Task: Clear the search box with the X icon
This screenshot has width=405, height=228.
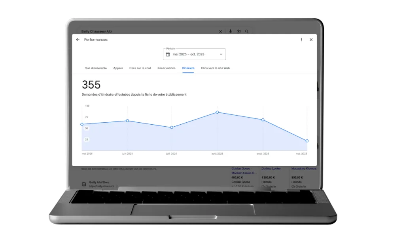Action: [221, 31]
